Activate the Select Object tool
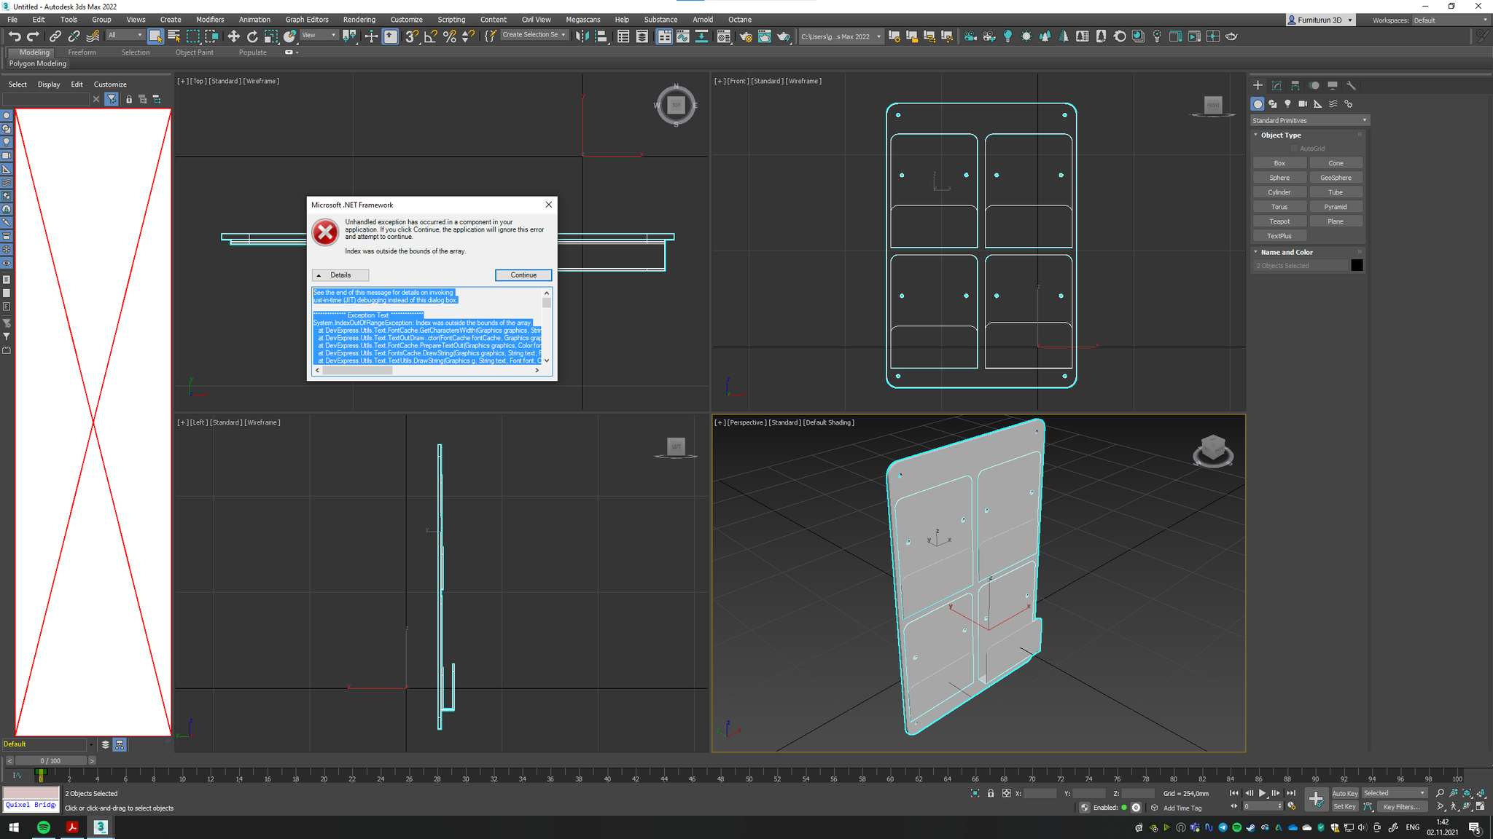The height and width of the screenshot is (839, 1493). [155, 36]
